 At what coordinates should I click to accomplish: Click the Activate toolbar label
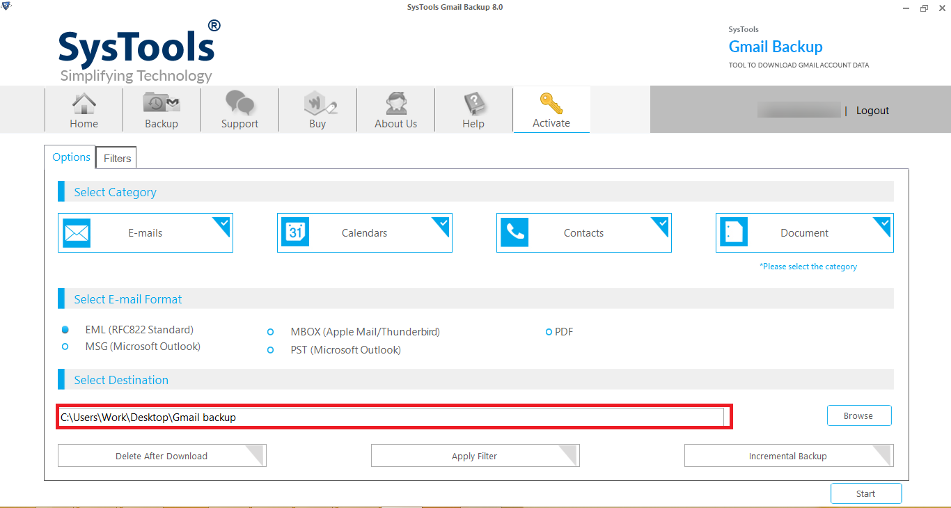pyautogui.click(x=551, y=123)
